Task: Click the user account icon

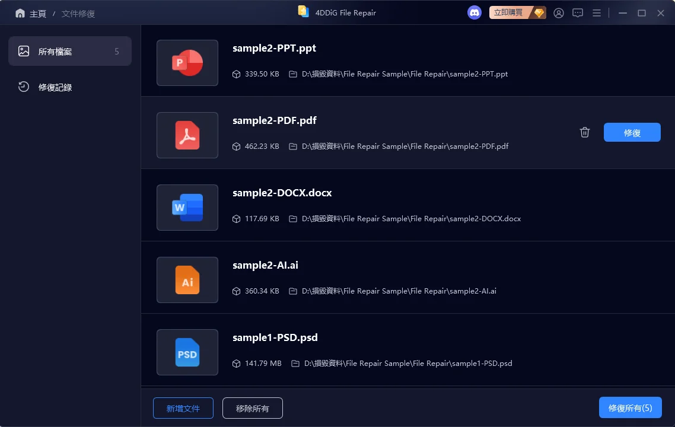Action: point(559,13)
